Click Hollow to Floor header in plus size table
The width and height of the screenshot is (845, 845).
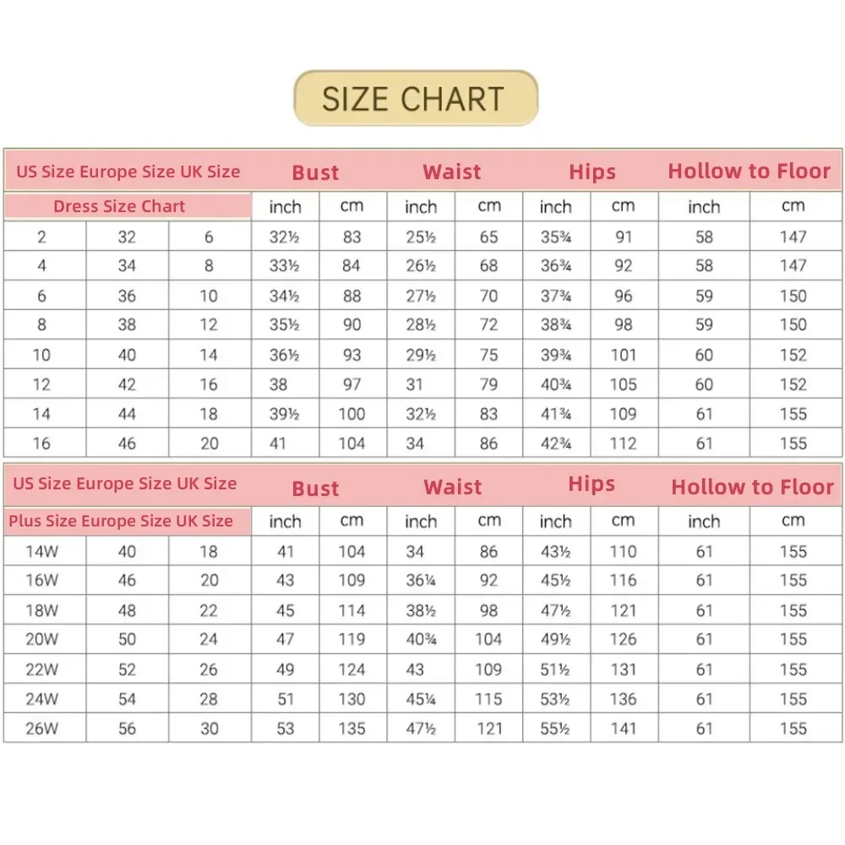[752, 488]
